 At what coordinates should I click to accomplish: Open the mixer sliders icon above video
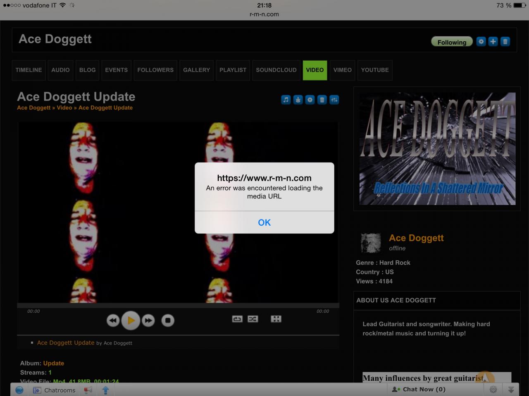334,99
